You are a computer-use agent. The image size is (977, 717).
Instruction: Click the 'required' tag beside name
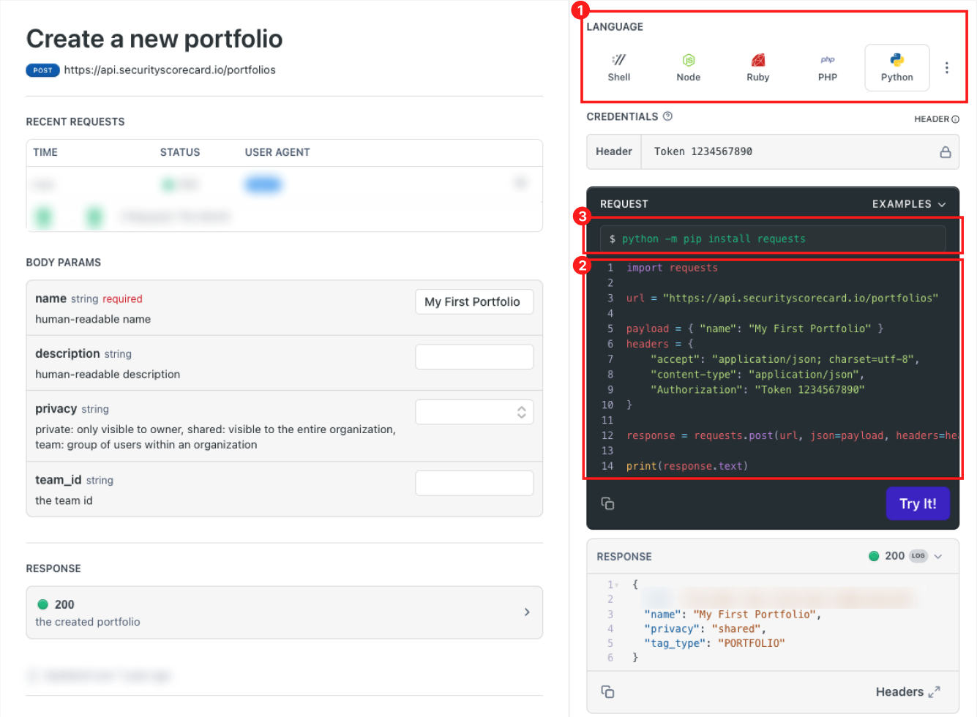pyautogui.click(x=122, y=299)
